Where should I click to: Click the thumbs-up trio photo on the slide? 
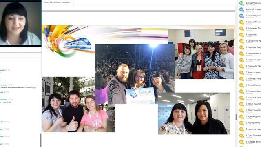pyautogui.click(x=78, y=105)
